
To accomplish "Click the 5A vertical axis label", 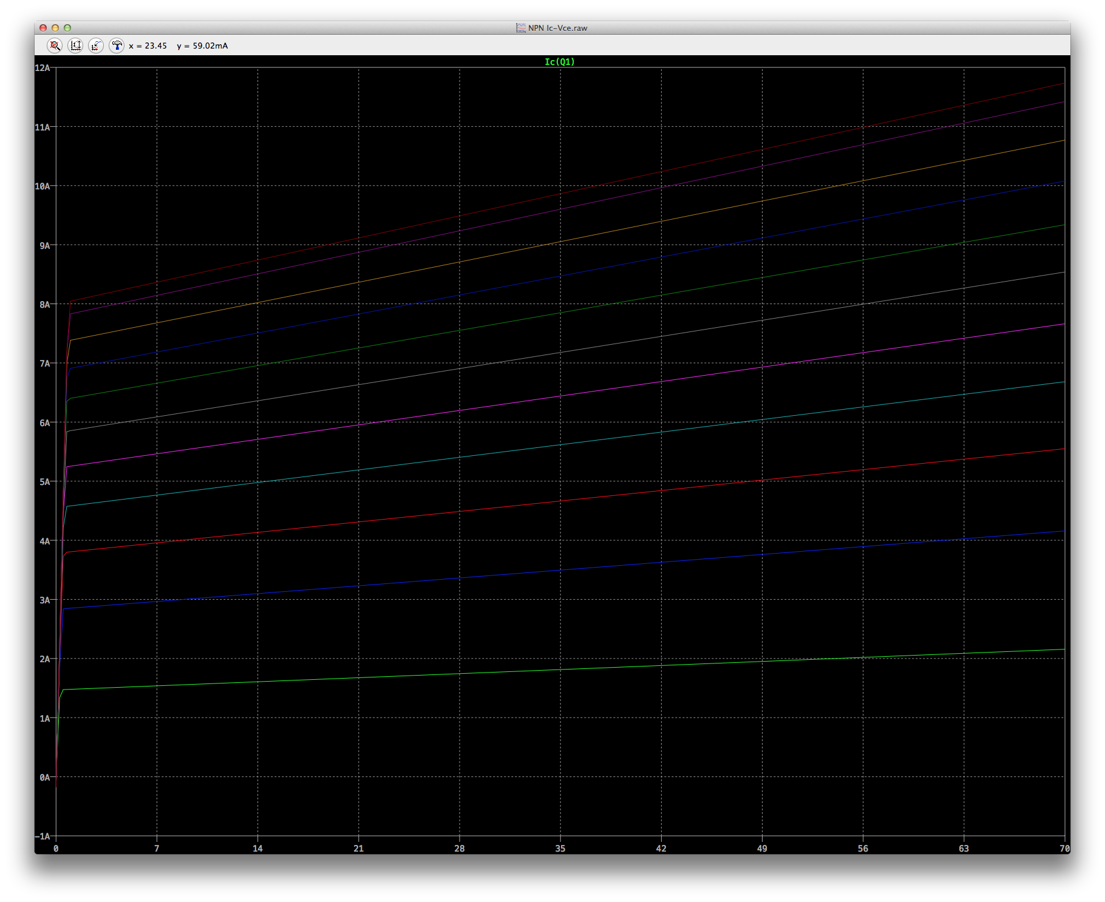I will pos(45,482).
